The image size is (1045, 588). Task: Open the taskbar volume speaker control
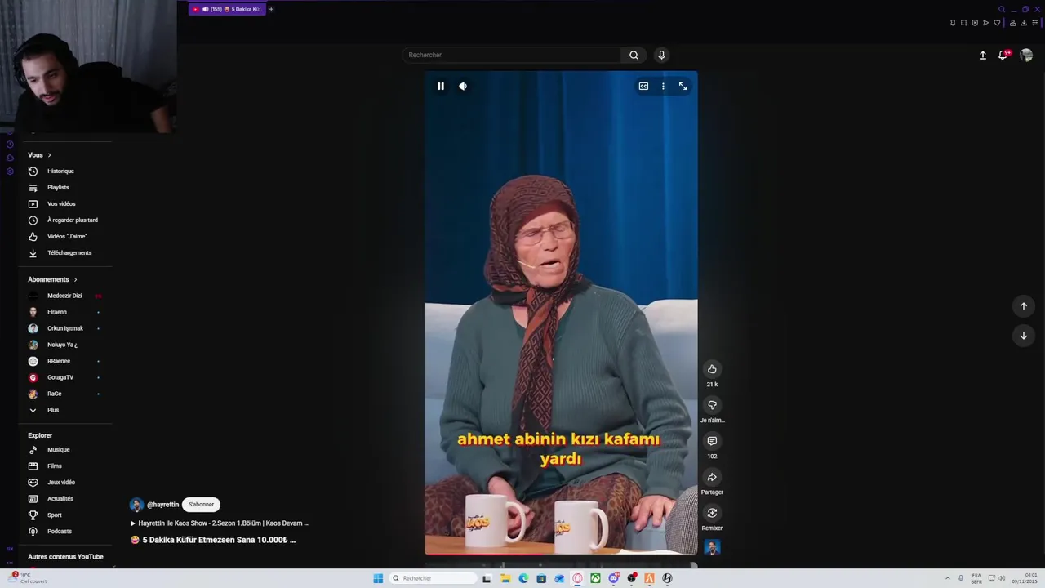[1002, 578]
